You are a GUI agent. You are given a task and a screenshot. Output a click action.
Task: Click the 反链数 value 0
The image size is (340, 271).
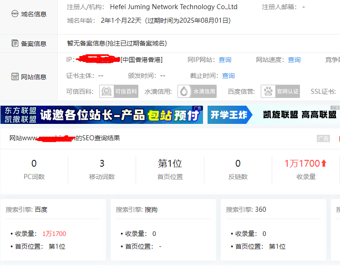point(238,164)
